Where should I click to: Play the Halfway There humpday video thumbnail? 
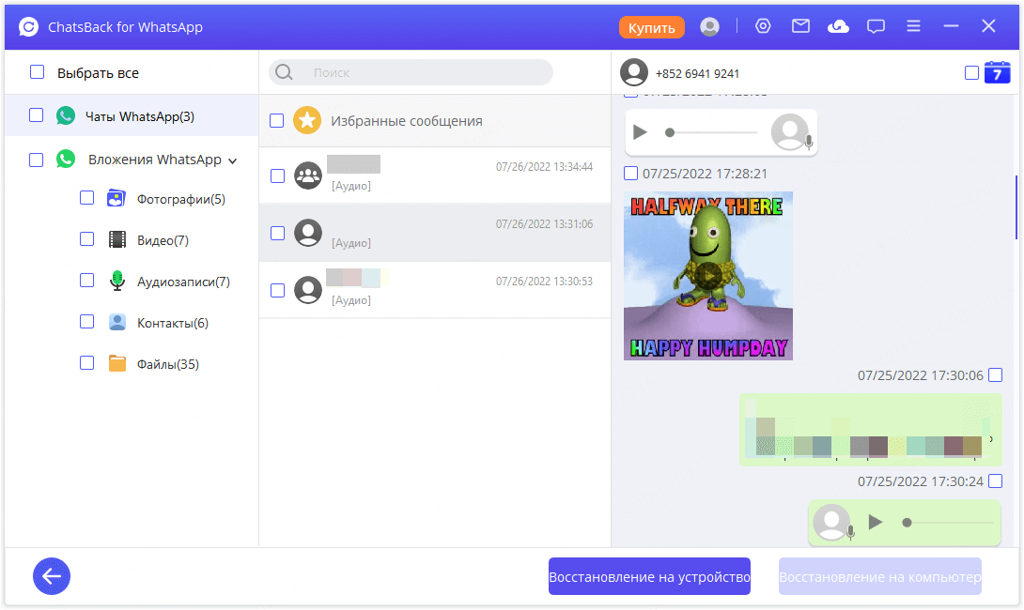pyautogui.click(x=708, y=275)
